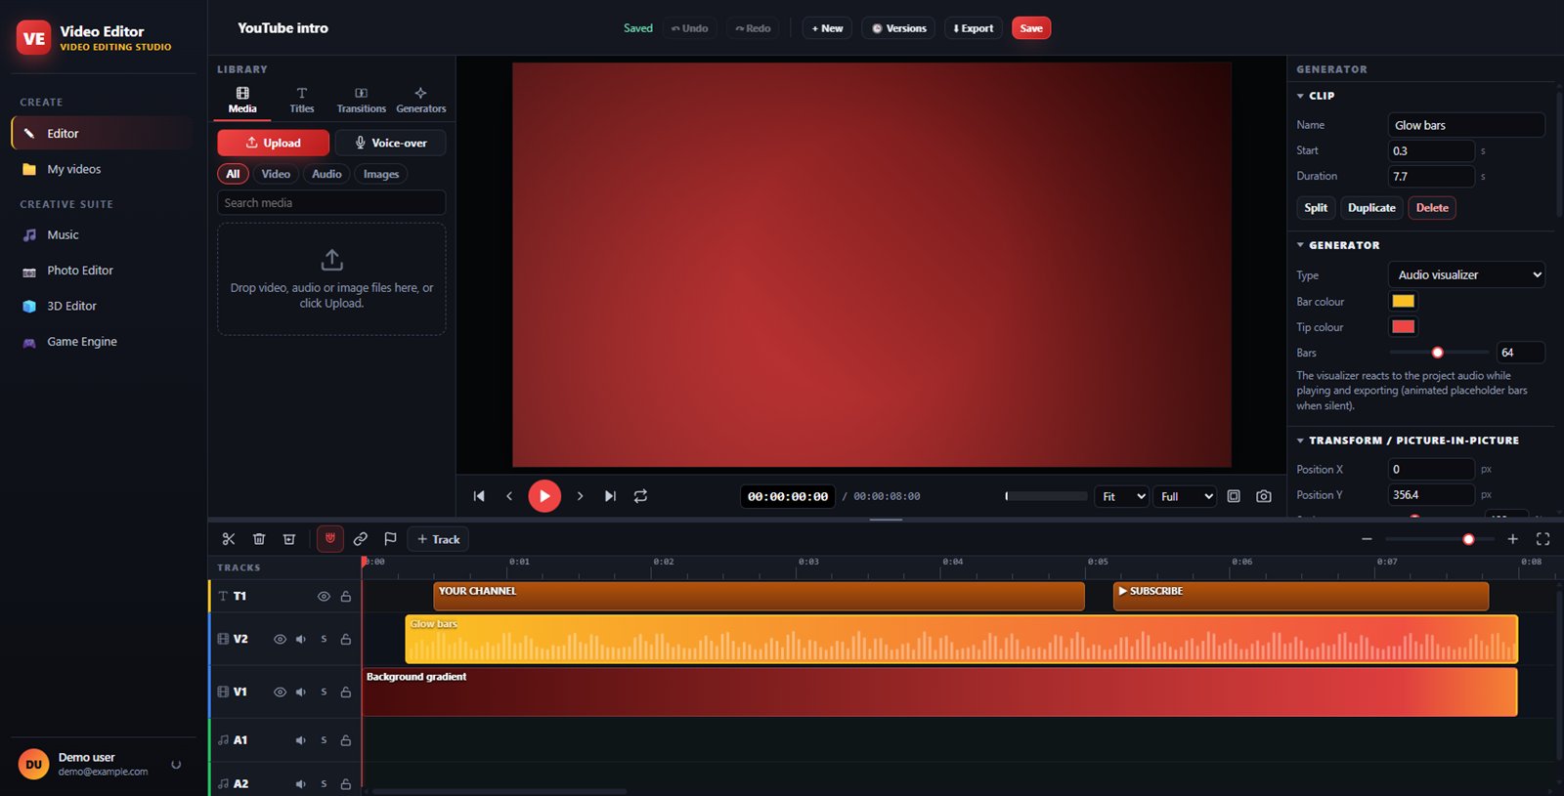Toggle the loop playback icon

(x=640, y=496)
